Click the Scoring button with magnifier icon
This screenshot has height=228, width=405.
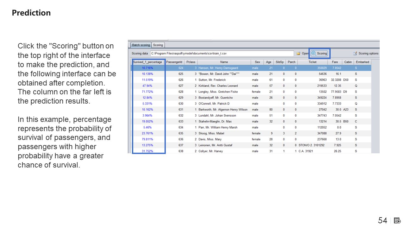point(319,54)
